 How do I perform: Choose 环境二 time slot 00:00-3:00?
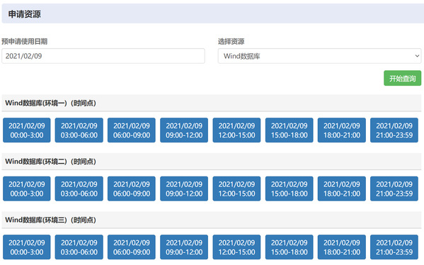click(x=26, y=188)
